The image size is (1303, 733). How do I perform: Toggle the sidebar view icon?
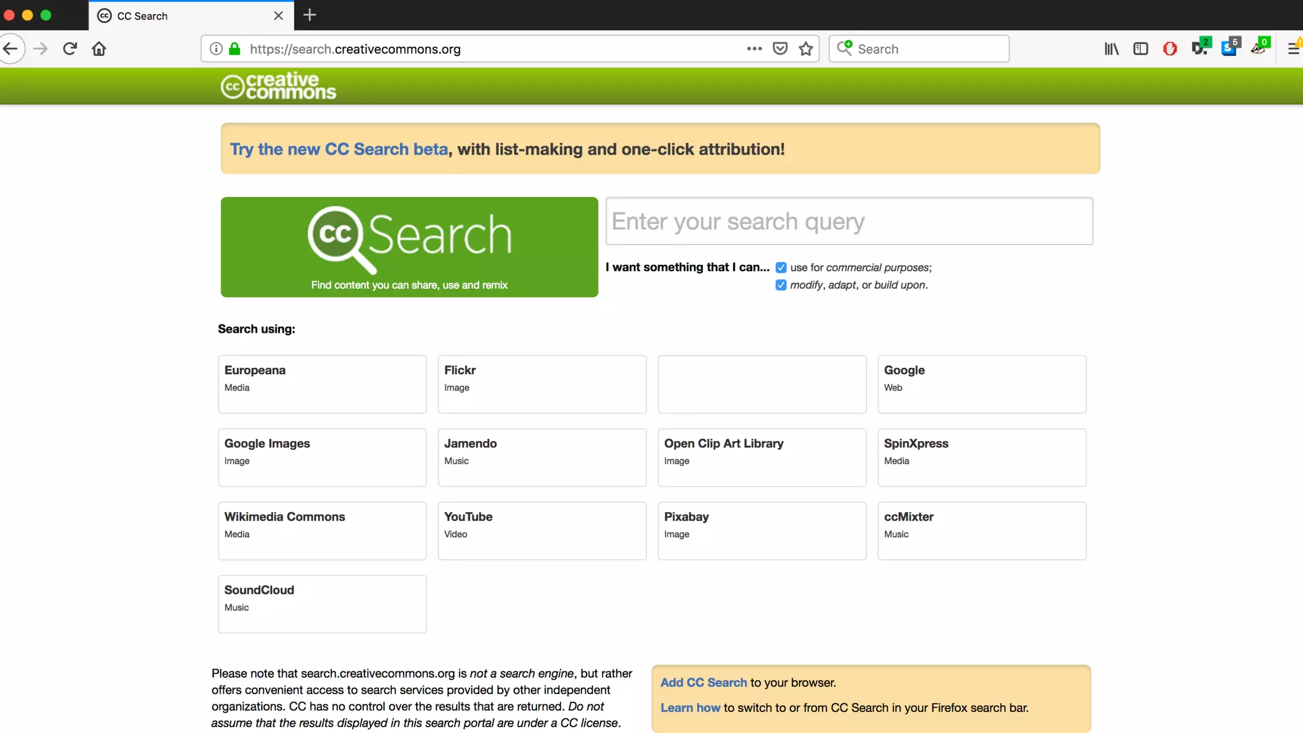pyautogui.click(x=1141, y=49)
